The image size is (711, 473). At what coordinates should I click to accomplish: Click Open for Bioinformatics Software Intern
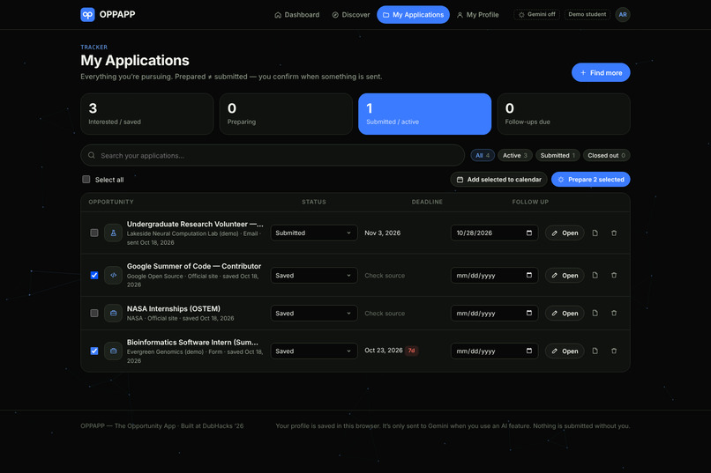[565, 351]
